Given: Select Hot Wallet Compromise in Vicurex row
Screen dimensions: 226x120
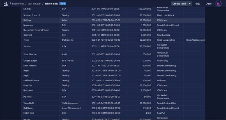Looking at the screenshot, I should point(169,46).
